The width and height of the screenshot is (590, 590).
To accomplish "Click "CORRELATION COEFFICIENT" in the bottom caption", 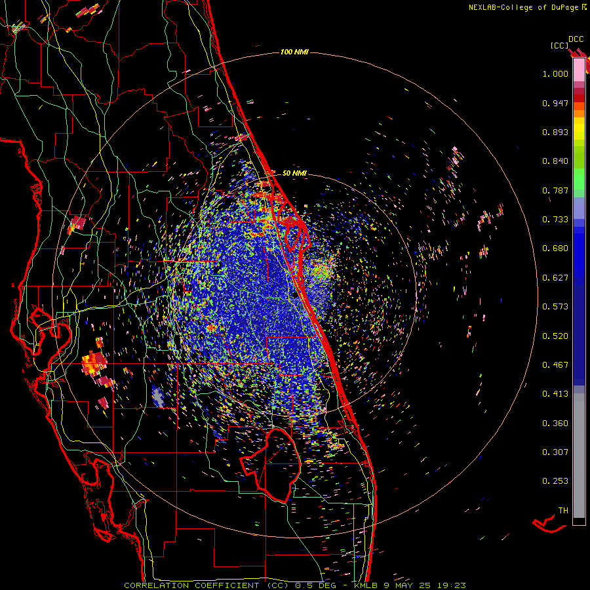I will (x=191, y=585).
